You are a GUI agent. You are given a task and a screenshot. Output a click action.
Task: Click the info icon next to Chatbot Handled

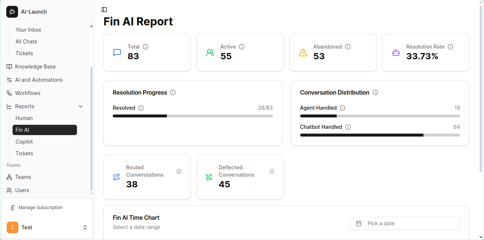(348, 127)
